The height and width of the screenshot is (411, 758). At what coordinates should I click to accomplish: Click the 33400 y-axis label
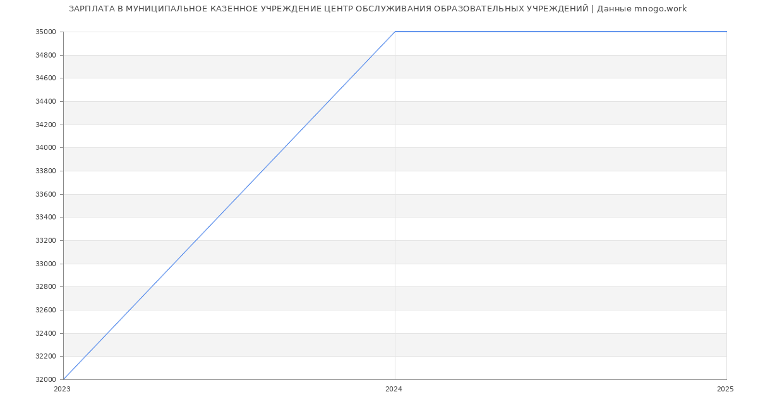click(45, 218)
